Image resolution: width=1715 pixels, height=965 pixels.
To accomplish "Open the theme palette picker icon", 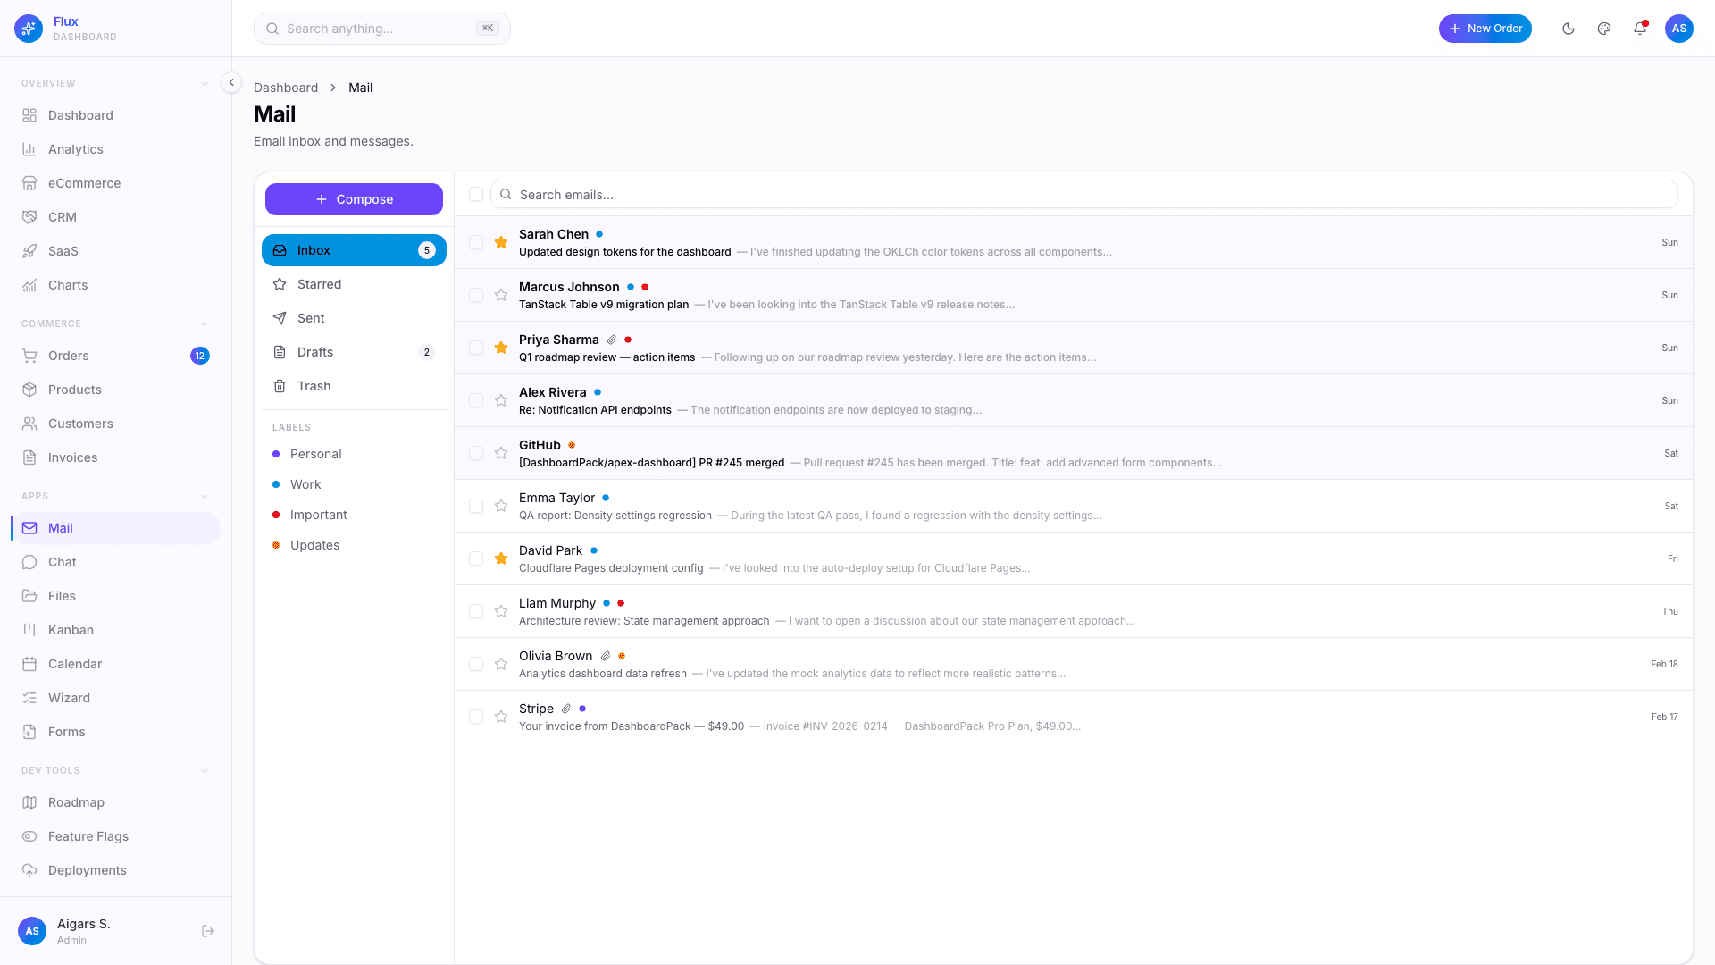I will [1603, 29].
